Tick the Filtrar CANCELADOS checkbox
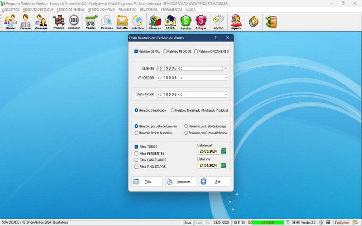Viewport: 362px width, 226px height. [x=137, y=160]
